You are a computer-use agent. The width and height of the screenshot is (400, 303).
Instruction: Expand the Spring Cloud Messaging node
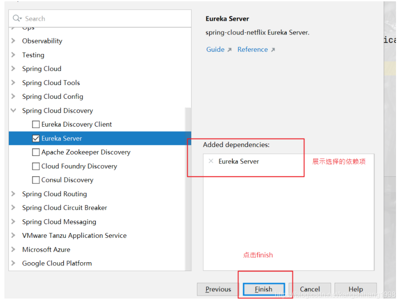pyautogui.click(x=14, y=221)
